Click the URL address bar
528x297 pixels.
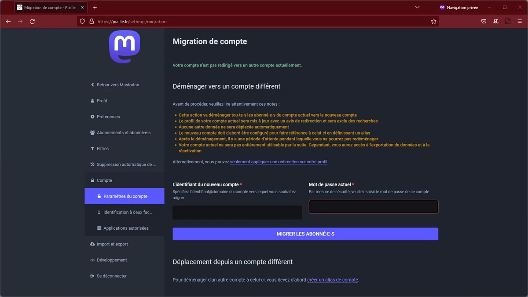[258, 21]
